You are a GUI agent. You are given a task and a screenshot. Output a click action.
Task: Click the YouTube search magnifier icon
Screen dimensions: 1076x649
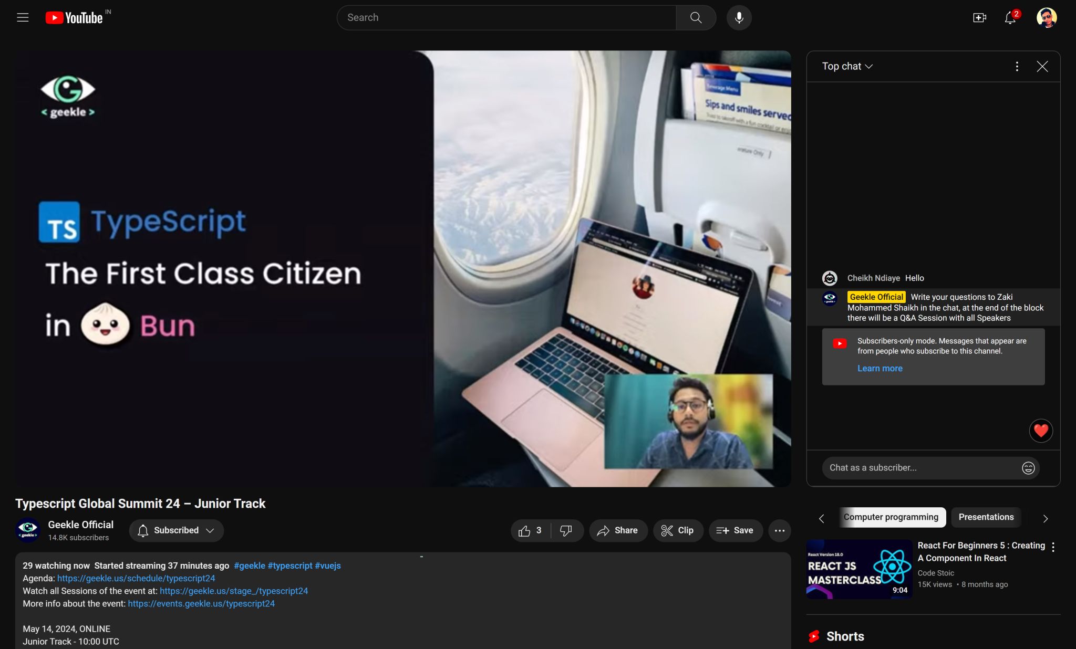[x=696, y=17]
